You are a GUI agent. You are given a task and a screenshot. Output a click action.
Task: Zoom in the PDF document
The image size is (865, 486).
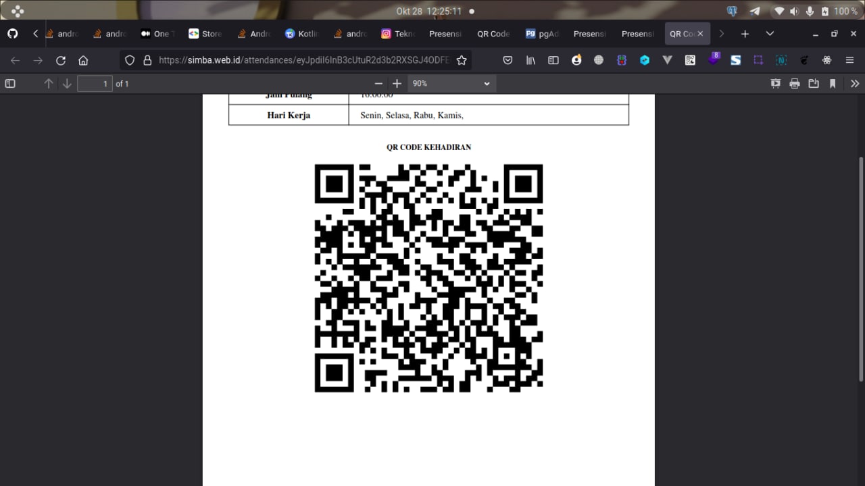pyautogui.click(x=397, y=84)
